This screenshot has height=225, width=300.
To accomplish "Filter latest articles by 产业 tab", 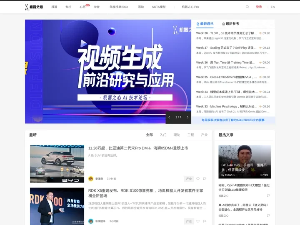I will point(204,135).
